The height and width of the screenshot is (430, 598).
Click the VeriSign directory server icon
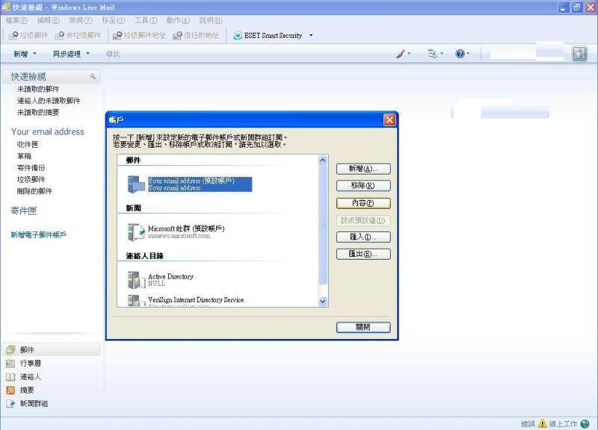click(x=136, y=301)
